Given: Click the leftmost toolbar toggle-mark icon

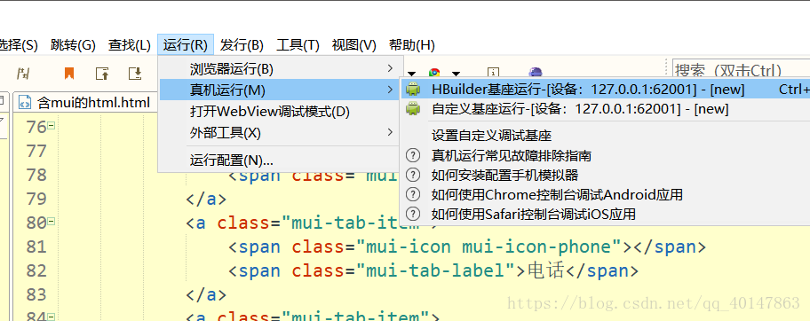Looking at the screenshot, I should (x=23, y=74).
